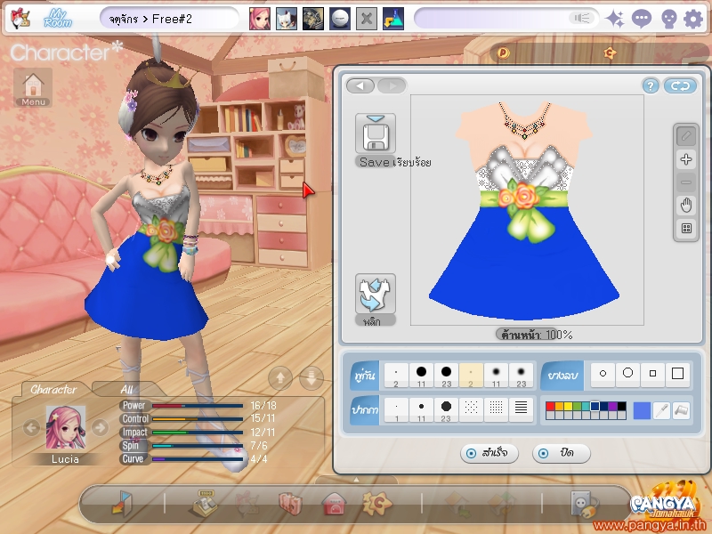Click the skull icon in top bar

click(668, 19)
